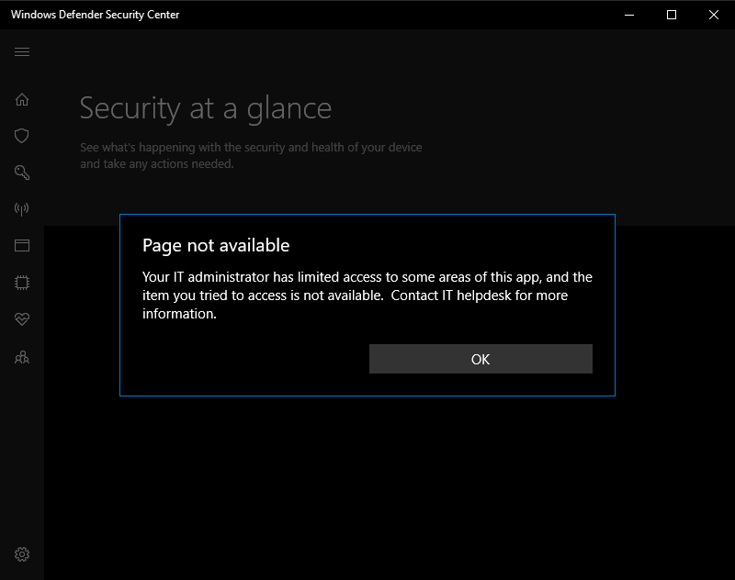Open Device performance & health
The width and height of the screenshot is (735, 580).
click(21, 318)
